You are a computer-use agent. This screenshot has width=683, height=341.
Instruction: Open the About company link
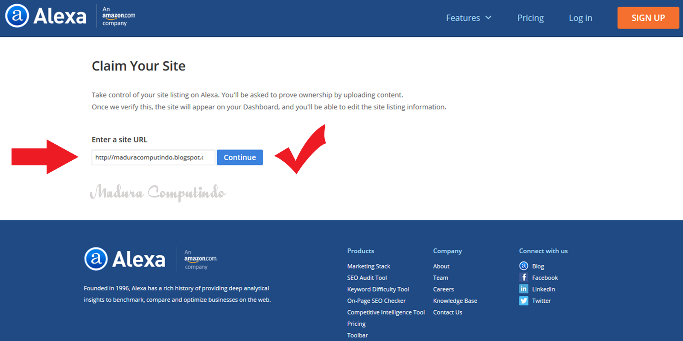coord(441,266)
